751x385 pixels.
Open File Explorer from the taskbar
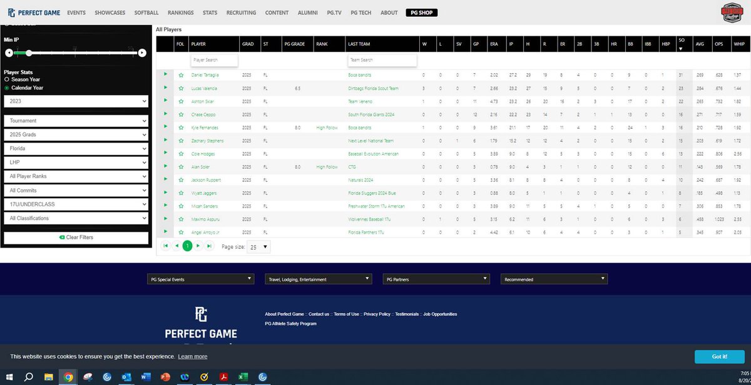pos(48,377)
